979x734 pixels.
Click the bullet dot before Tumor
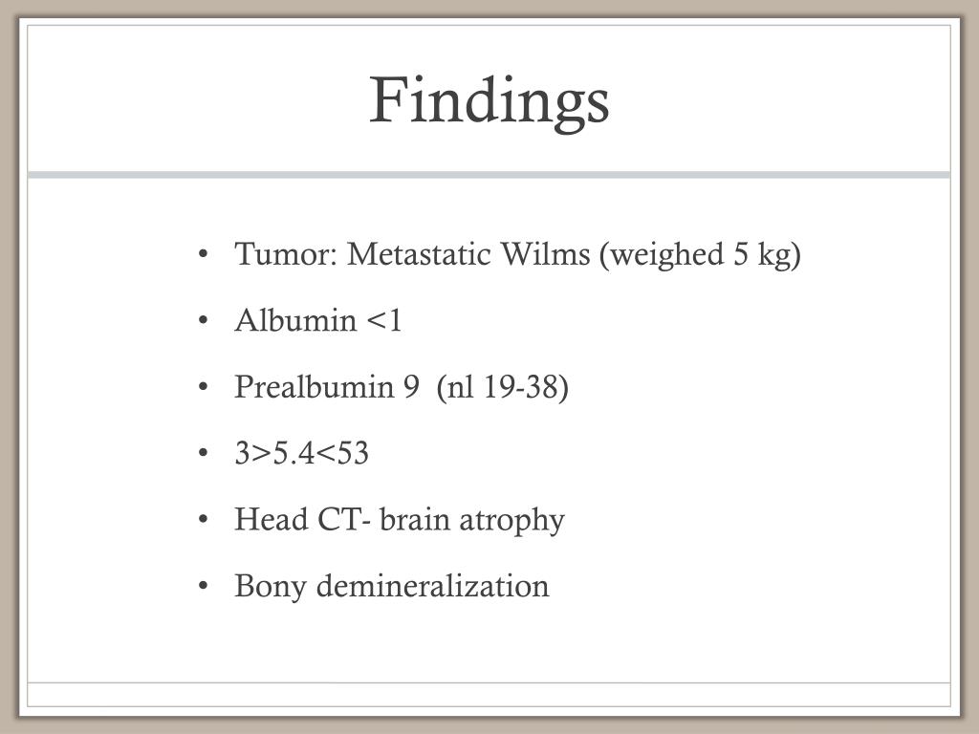coord(203,254)
